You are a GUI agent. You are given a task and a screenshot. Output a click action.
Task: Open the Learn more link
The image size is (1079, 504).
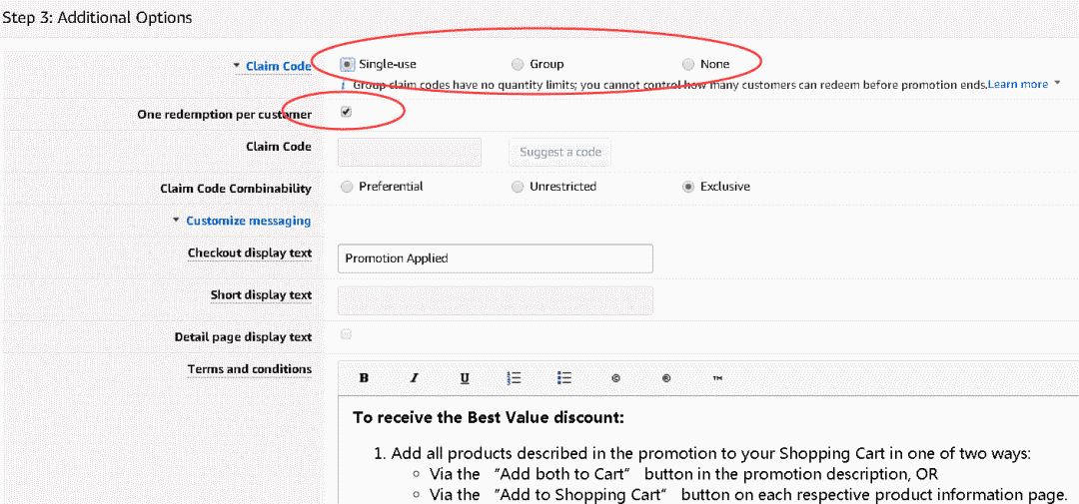[x=1017, y=84]
